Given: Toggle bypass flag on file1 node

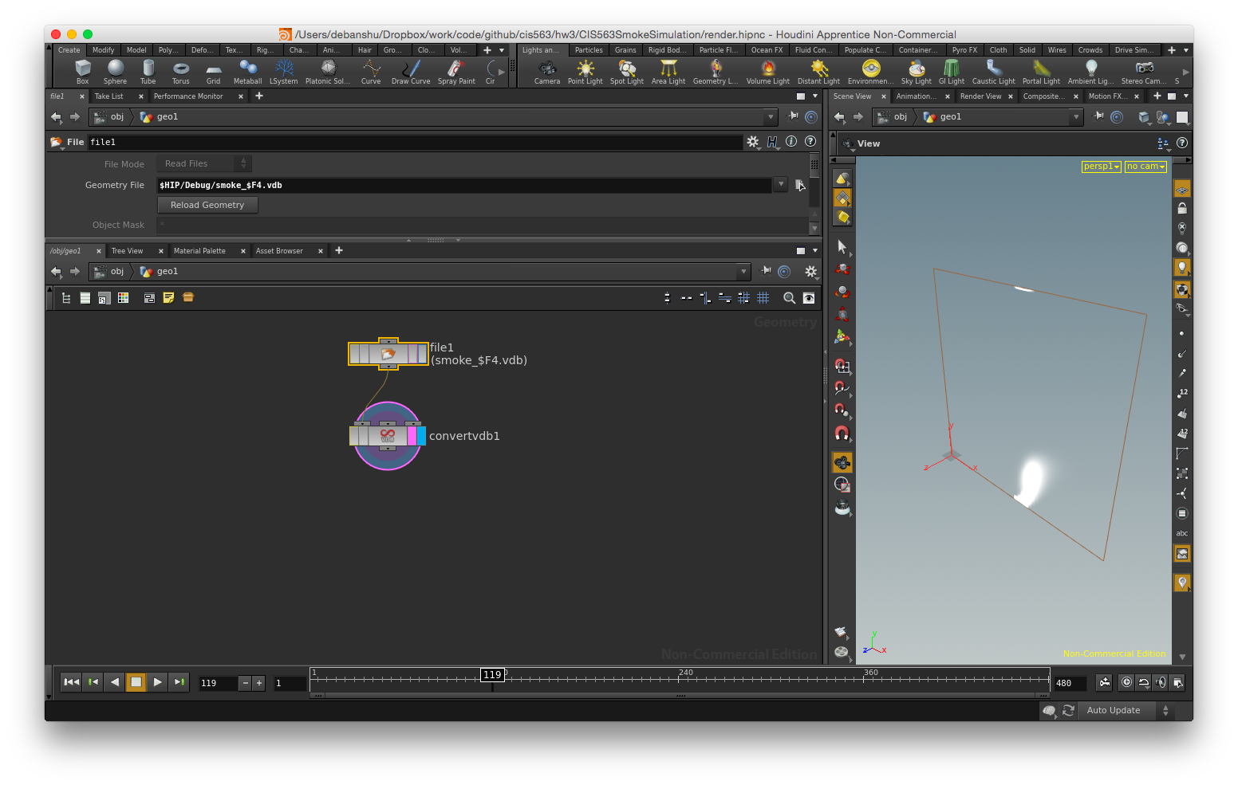Looking at the screenshot, I should click(354, 353).
